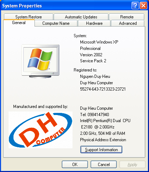Close the System Properties dialog
Viewport: 149px width, 172px height.
click(143, 5)
